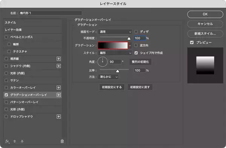The height and width of the screenshot is (148, 226).
Task: Uncheck グラデーションオーバーレイ checkbox
Action: [6, 95]
